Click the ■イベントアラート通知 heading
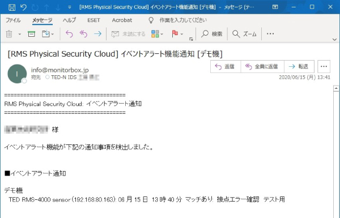340x218 pixels. pyautogui.click(x=35, y=173)
